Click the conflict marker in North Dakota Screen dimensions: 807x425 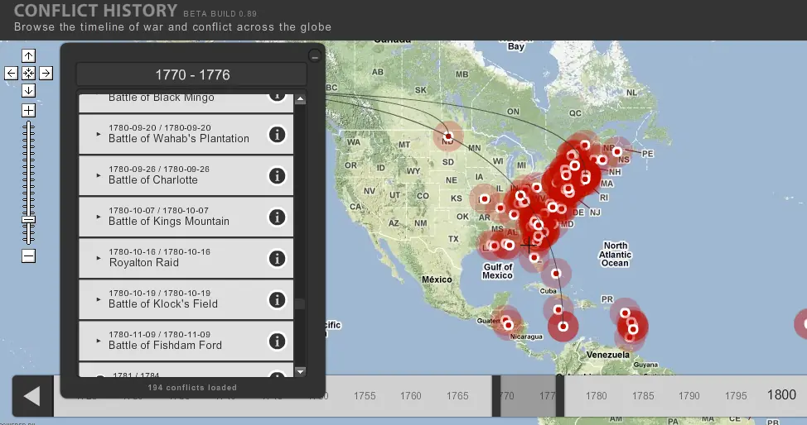(x=447, y=136)
